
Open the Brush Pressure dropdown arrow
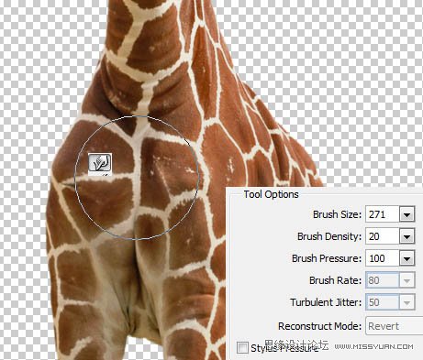(x=406, y=258)
